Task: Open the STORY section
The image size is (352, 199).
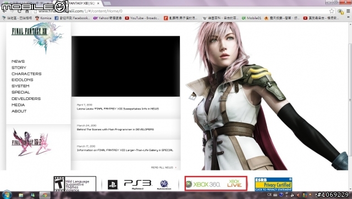Action: tap(19, 68)
